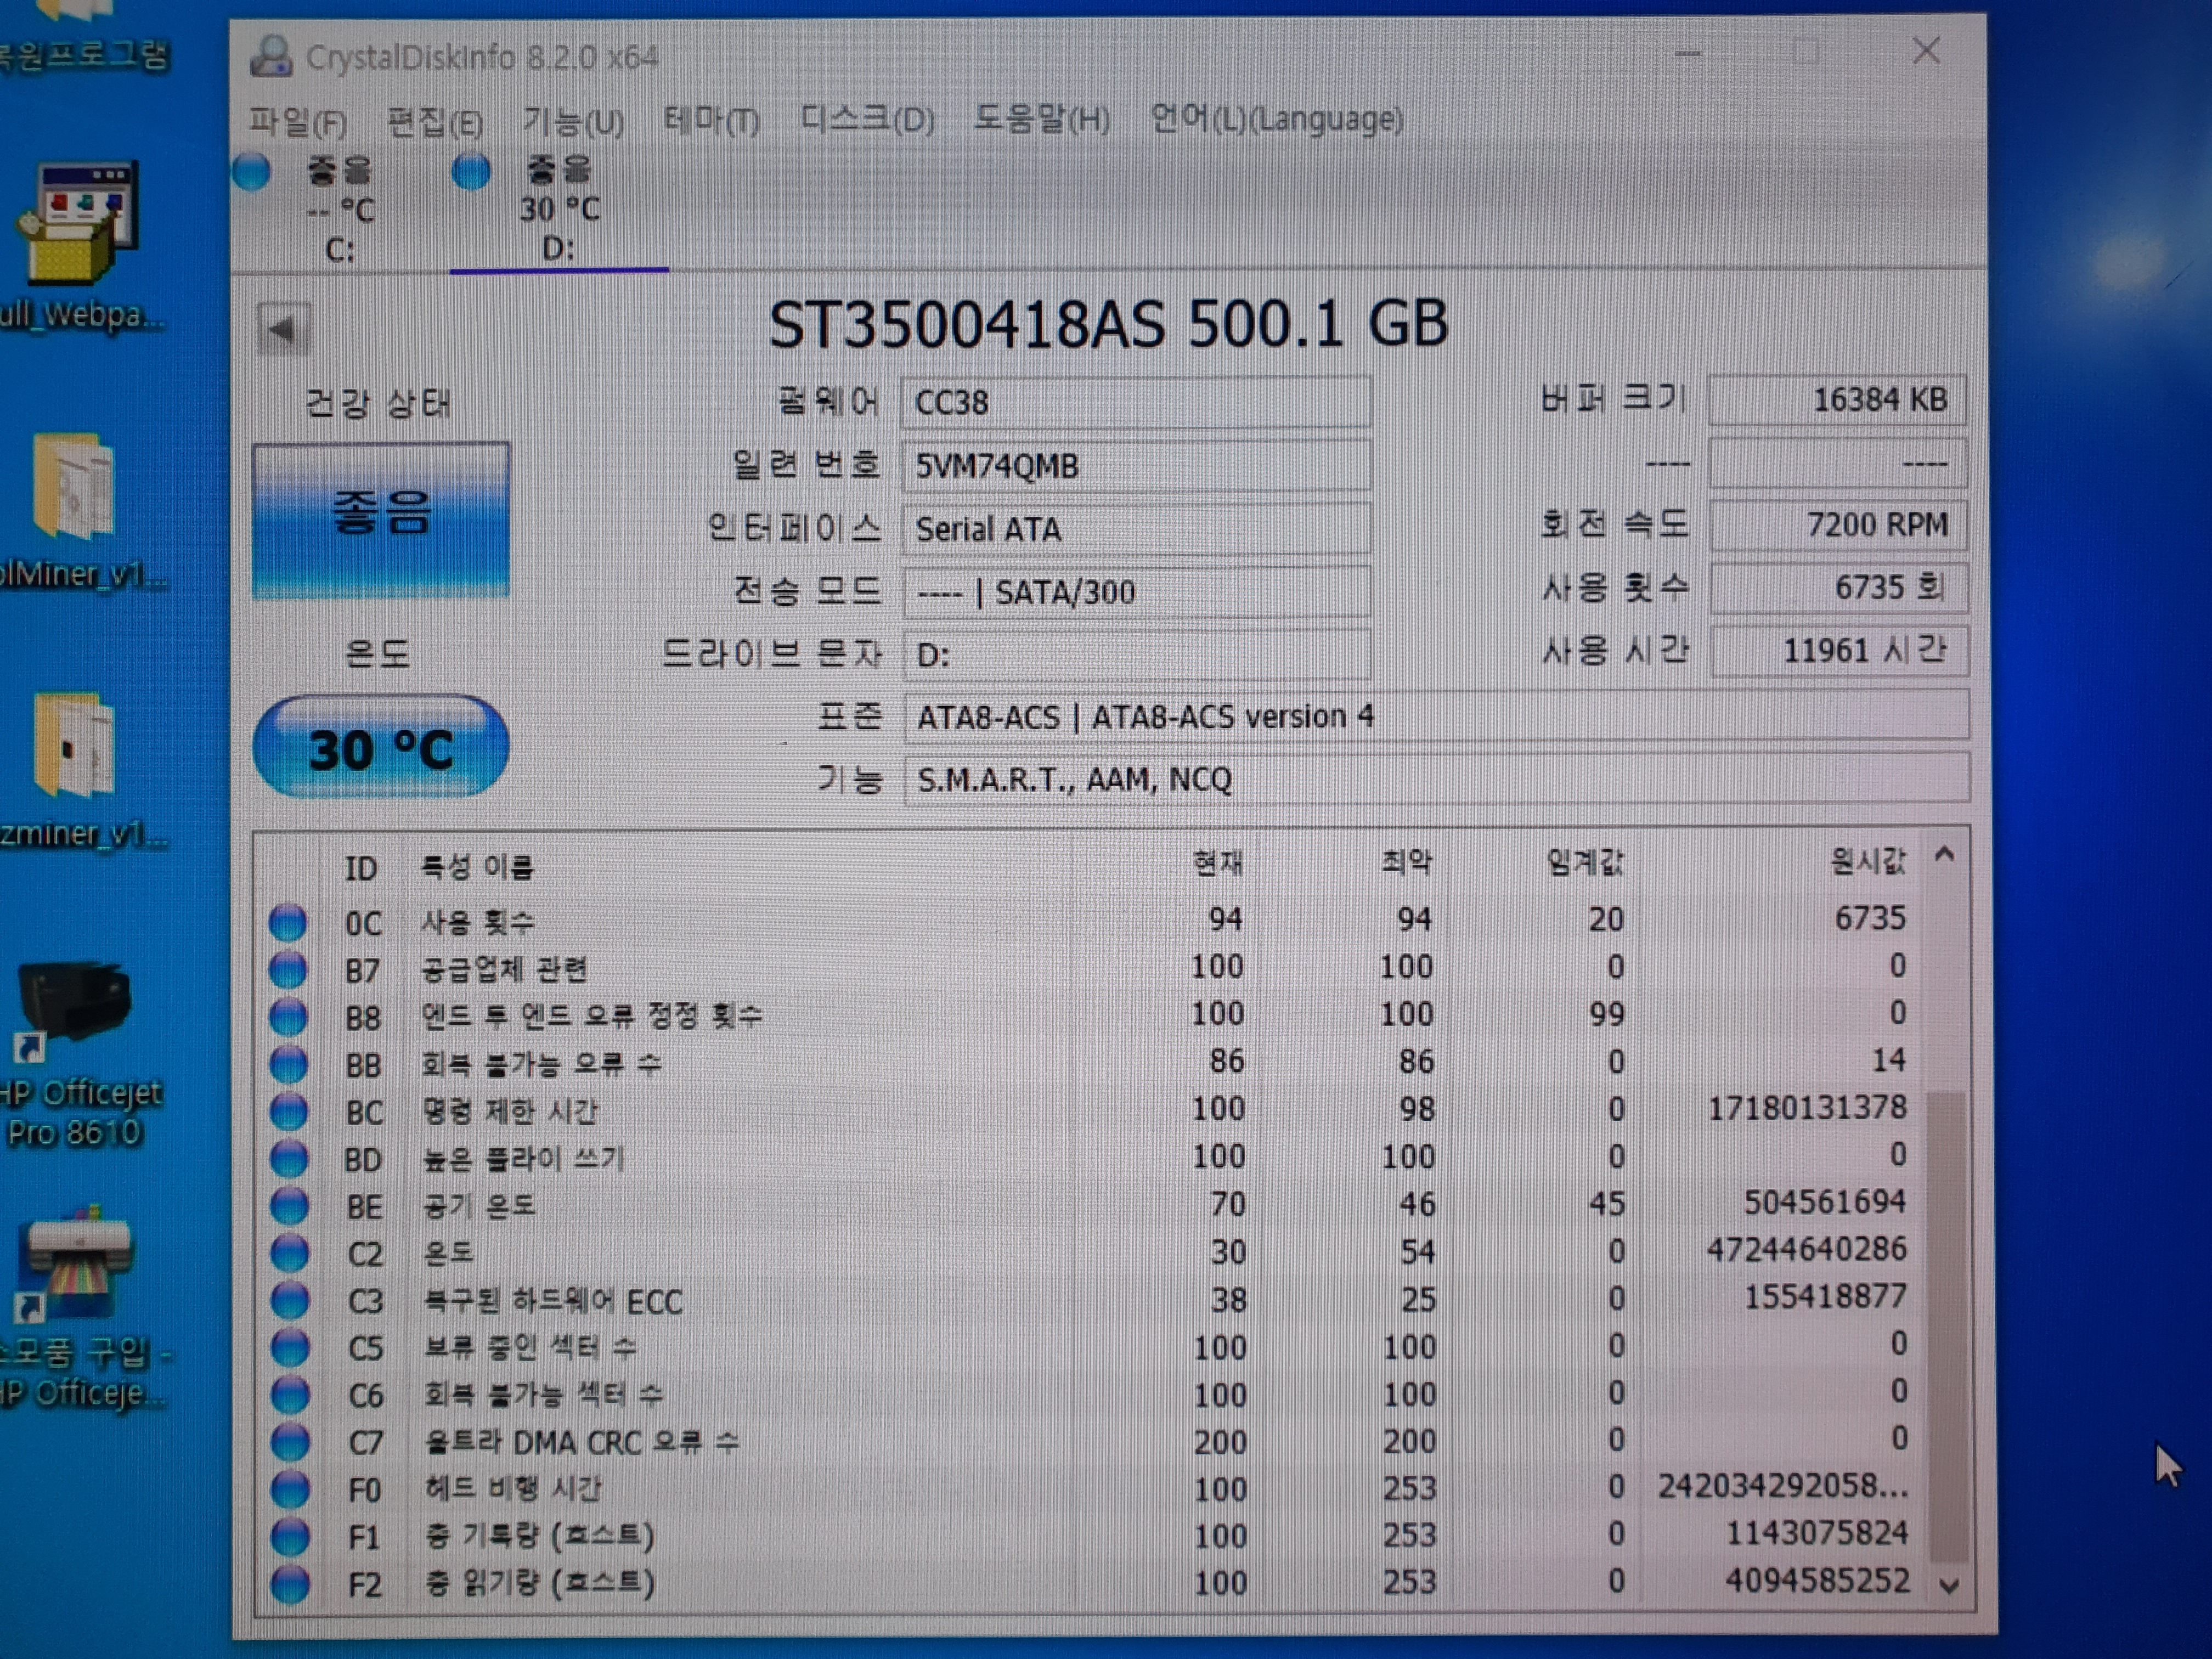Close the CrystalDiskInfo window
The width and height of the screenshot is (2212, 1659).
(x=1926, y=51)
